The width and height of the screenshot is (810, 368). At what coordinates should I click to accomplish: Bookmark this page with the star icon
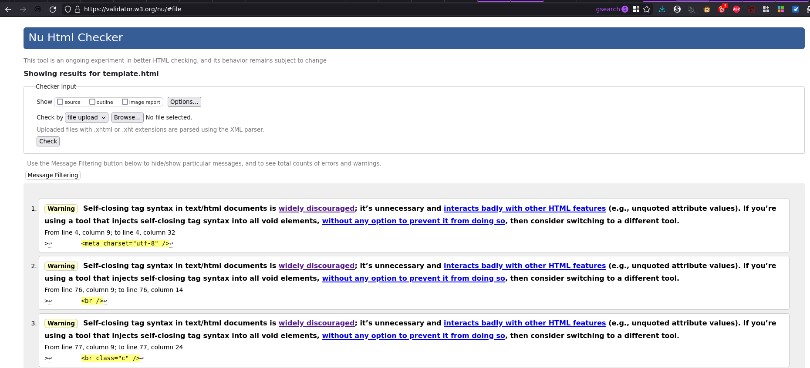647,9
